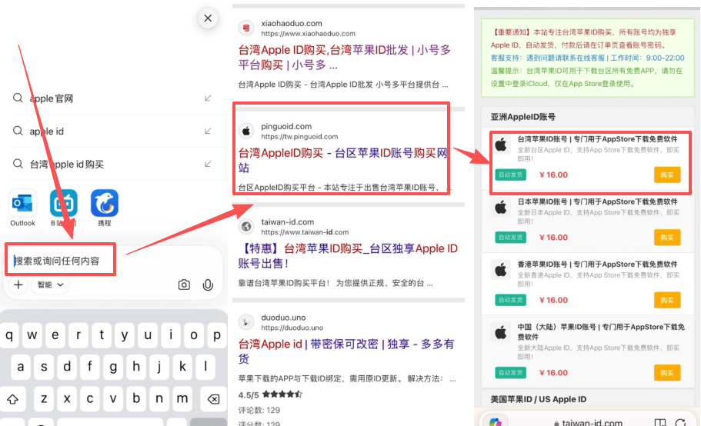This screenshot has height=426, width=701.
Task: Tap the duoduo.uno site favicon
Action: click(x=246, y=322)
